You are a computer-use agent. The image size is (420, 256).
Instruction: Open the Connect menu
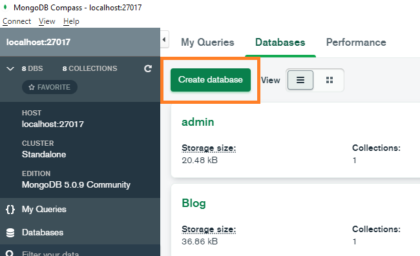pyautogui.click(x=17, y=21)
